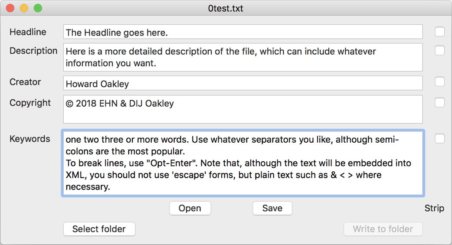
Task: Check the box beside the Copyright field
Action: 440,102
